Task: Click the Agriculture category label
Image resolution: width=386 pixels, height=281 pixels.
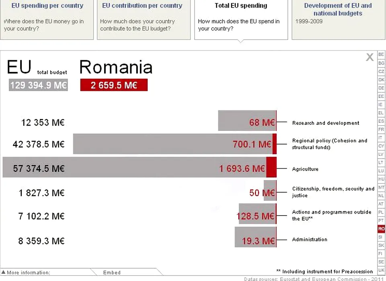Action: 305,169
